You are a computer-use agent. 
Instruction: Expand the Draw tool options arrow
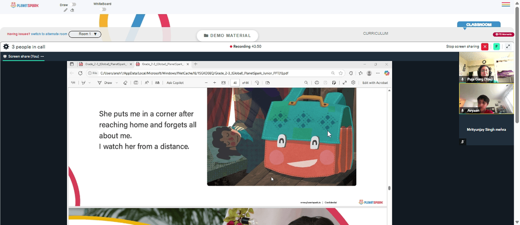pyautogui.click(x=116, y=83)
